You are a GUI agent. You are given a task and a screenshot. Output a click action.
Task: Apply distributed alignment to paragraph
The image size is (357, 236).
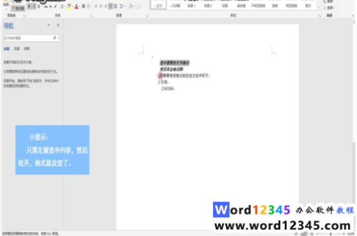pyautogui.click(x=115, y=6)
